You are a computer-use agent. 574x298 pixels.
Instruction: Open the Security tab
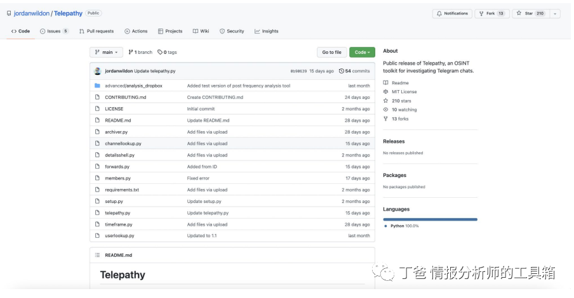[232, 32]
